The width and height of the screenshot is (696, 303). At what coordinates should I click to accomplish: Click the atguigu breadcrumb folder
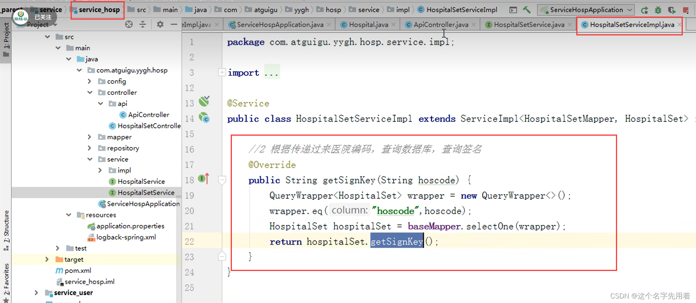265,10
